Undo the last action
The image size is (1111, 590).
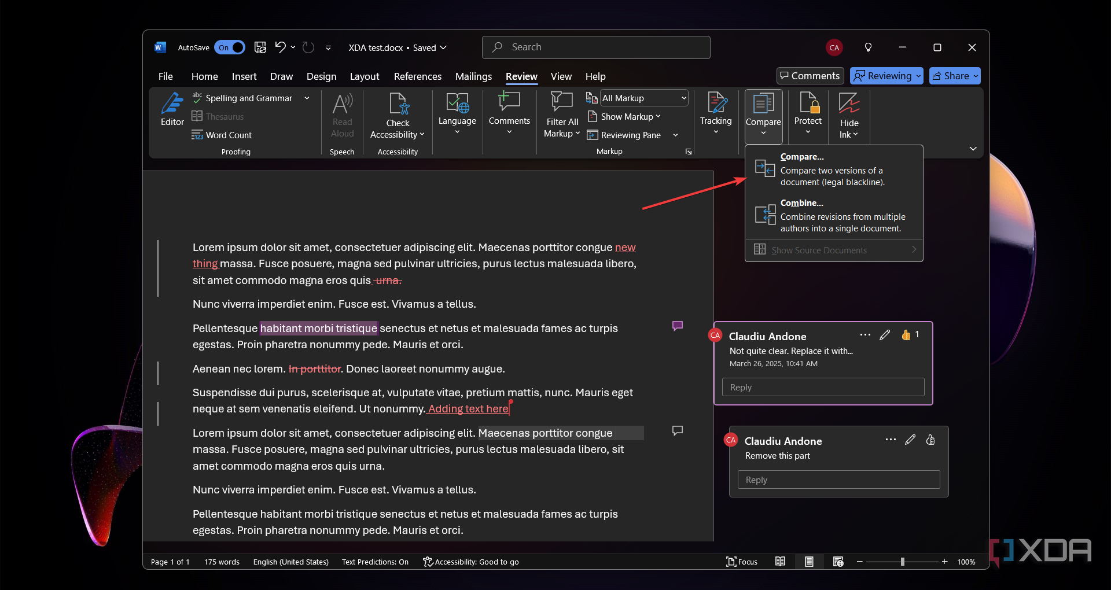coord(280,47)
